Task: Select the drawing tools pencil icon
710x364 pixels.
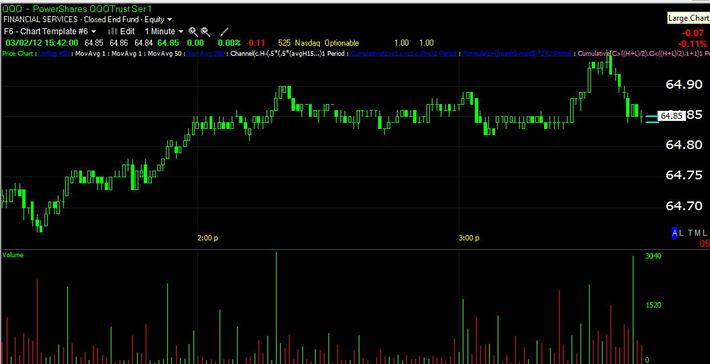Action: tap(224, 32)
